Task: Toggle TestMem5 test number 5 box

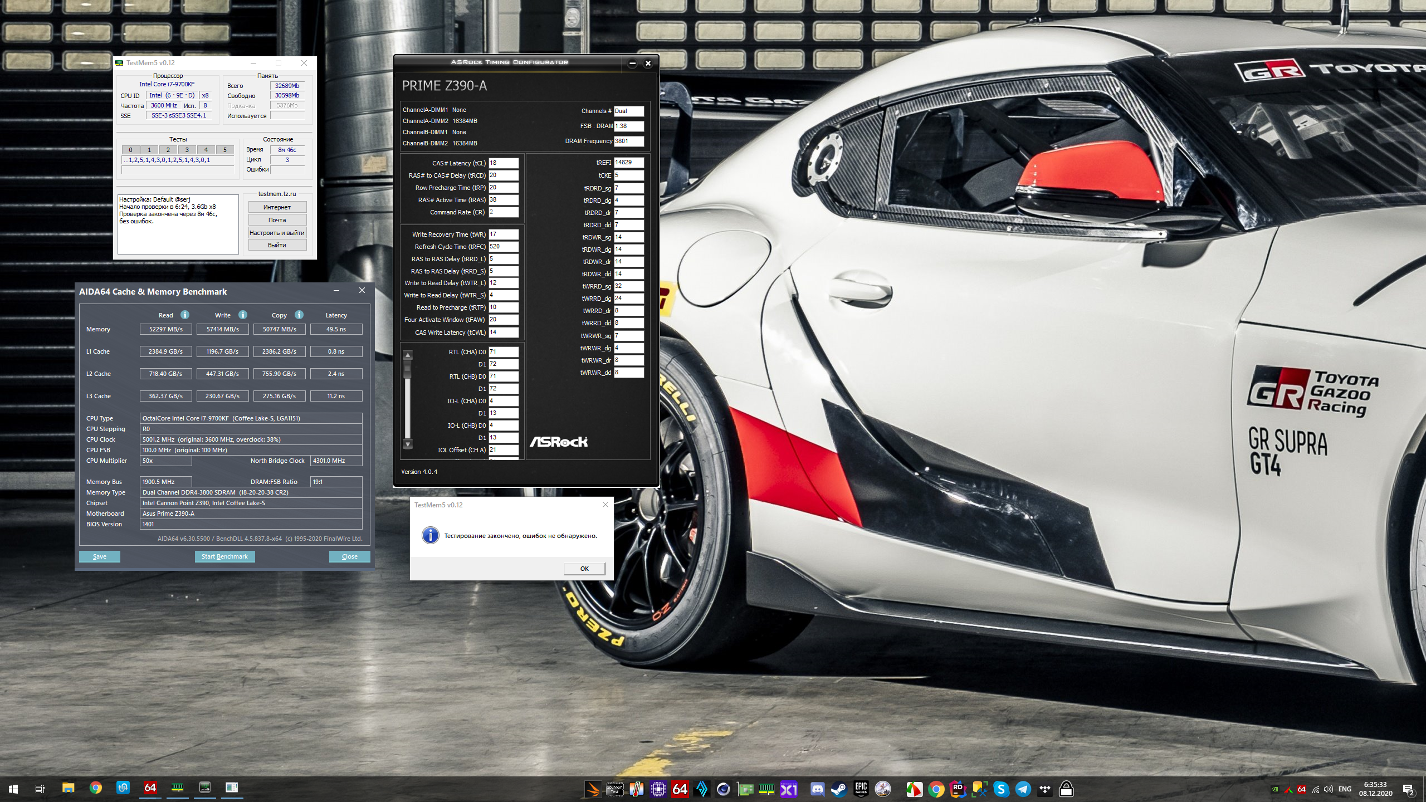Action: coord(225,150)
